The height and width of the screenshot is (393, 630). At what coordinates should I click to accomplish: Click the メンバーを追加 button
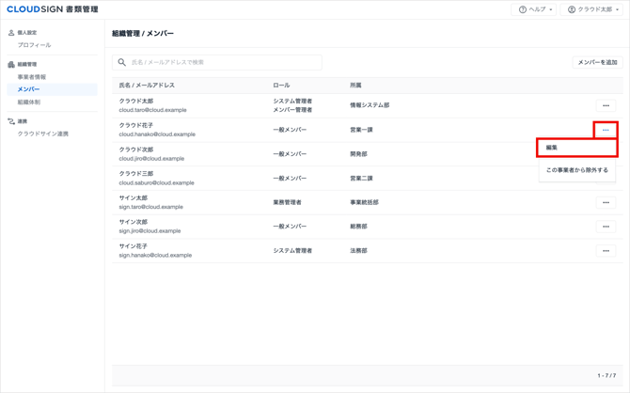tap(597, 62)
